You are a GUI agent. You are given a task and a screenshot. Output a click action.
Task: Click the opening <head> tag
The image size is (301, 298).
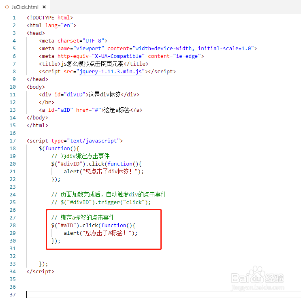36,33
